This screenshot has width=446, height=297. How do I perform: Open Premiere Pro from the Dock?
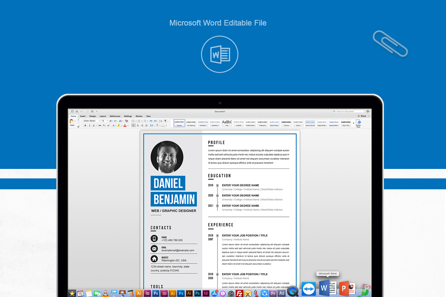click(x=273, y=293)
